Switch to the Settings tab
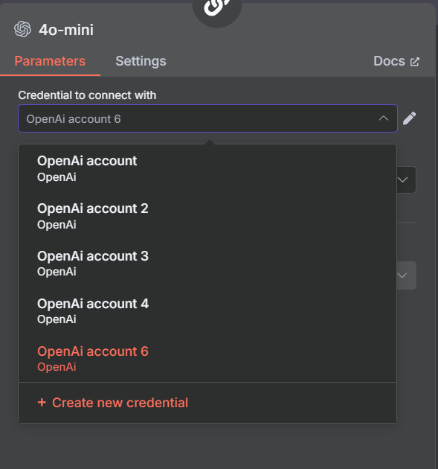The image size is (438, 469). pos(141,61)
